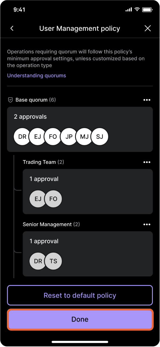This screenshot has width=160, height=347.
Task: Select the JP approver avatar
Action: tap(69, 136)
